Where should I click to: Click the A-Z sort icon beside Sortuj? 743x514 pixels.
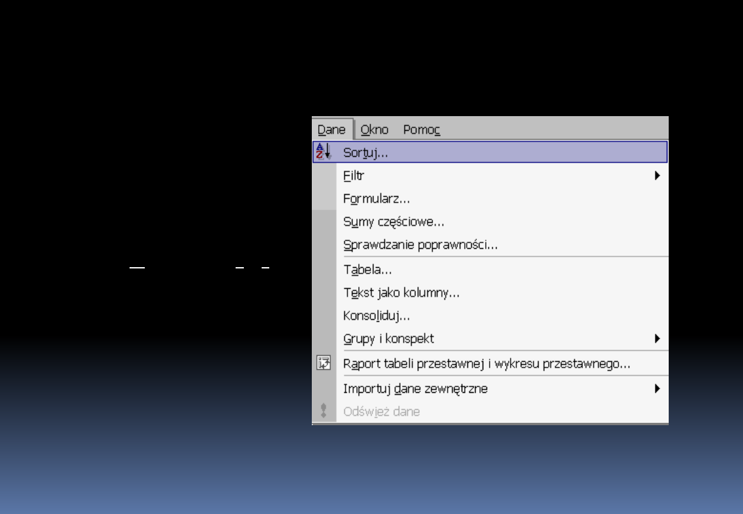coord(324,152)
